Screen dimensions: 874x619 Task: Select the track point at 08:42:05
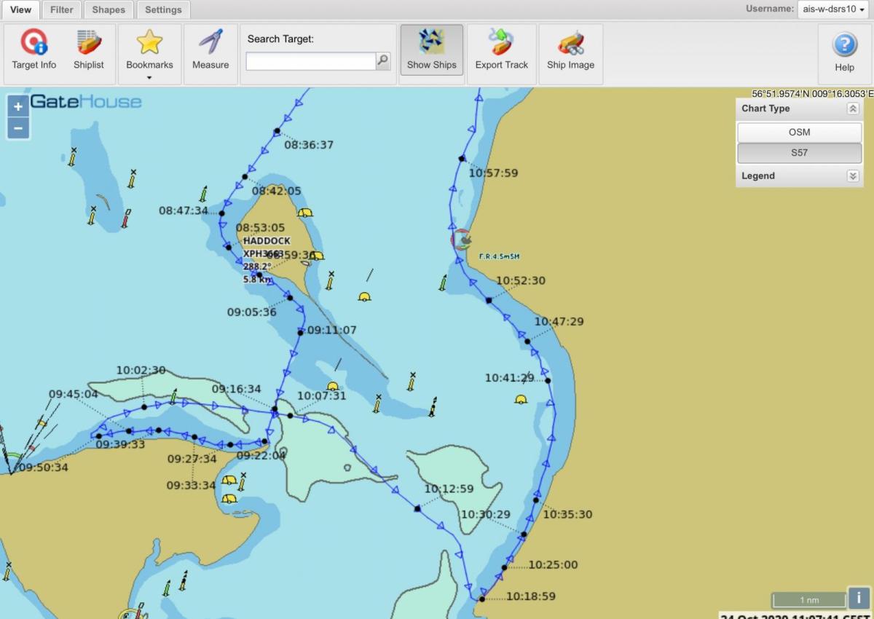(245, 176)
